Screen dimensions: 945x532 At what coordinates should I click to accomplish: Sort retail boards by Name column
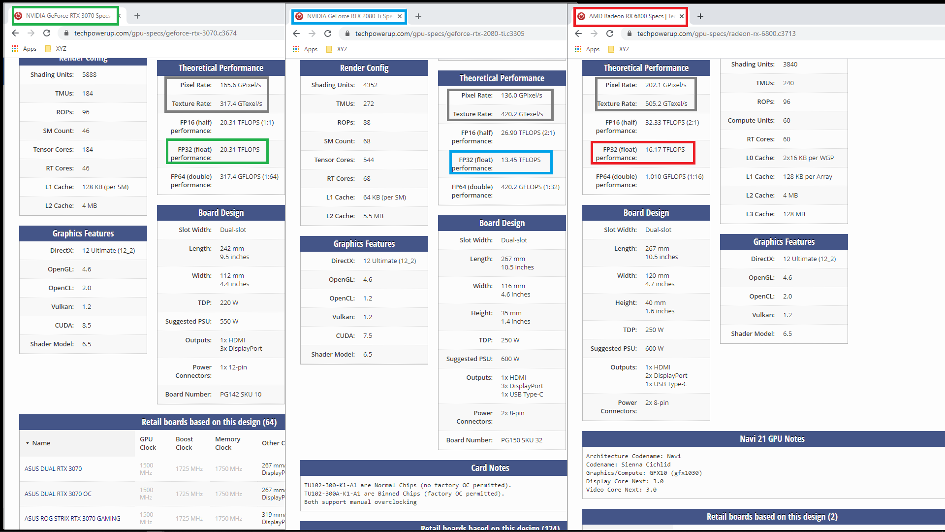(41, 443)
